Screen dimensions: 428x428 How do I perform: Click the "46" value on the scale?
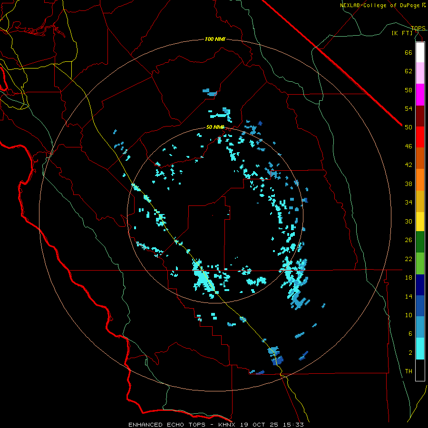(409, 146)
